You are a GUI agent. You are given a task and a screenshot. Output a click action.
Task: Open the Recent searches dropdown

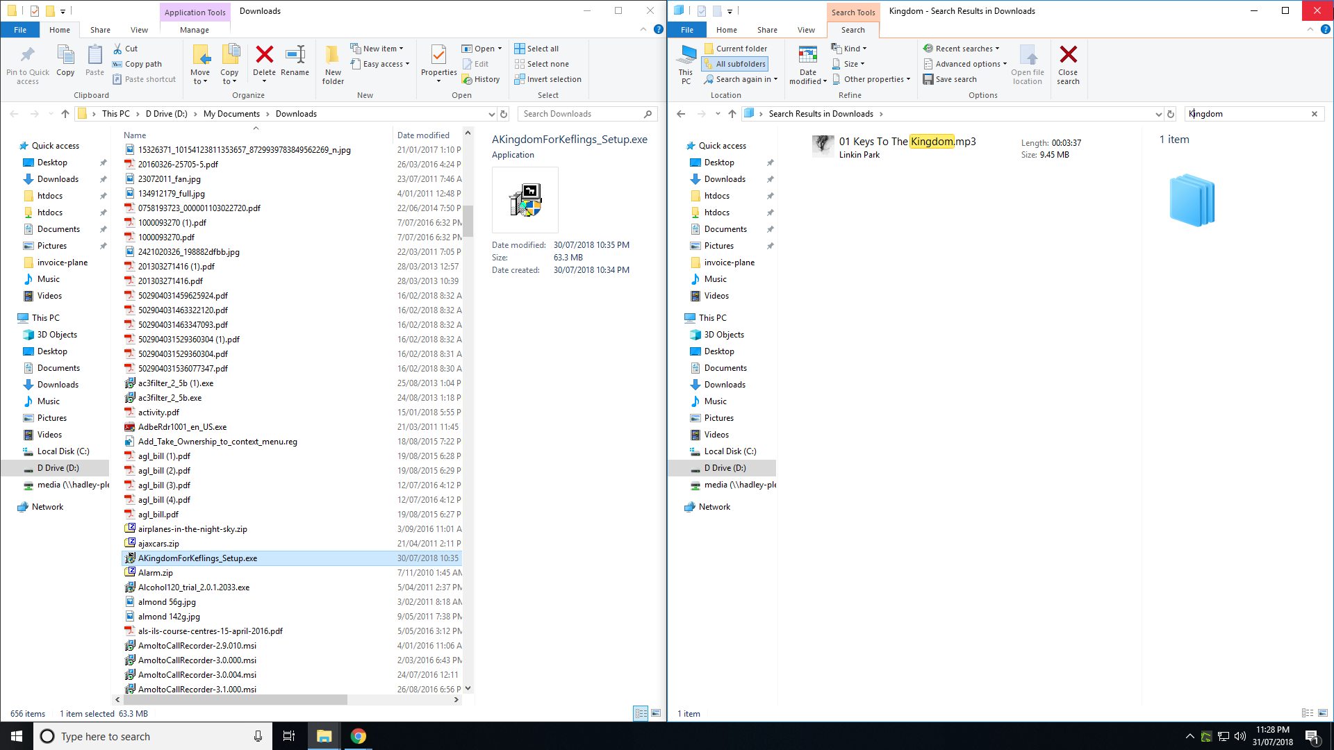(x=961, y=49)
